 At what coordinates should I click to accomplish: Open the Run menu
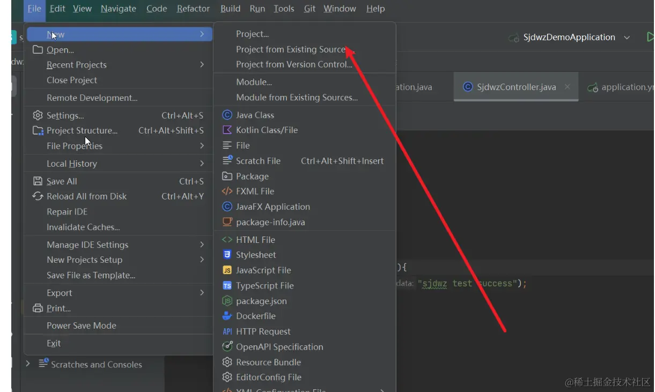[x=257, y=9]
